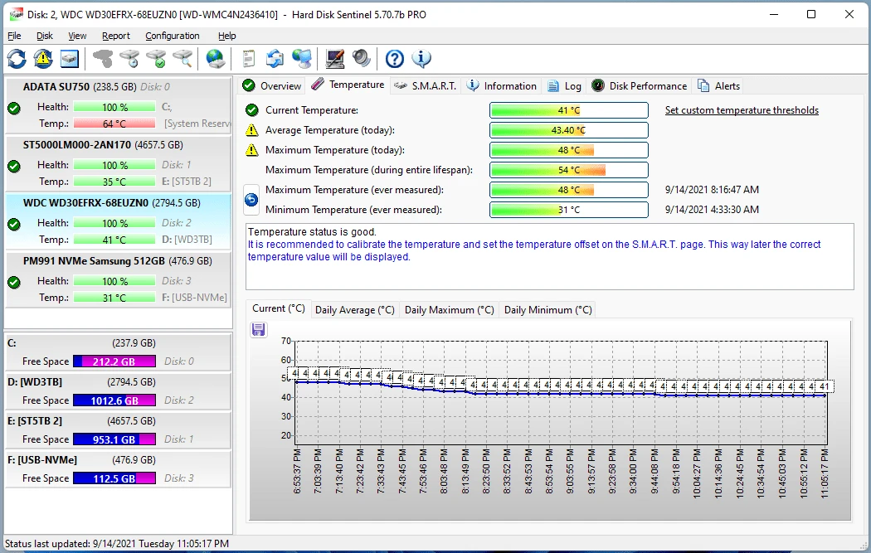The height and width of the screenshot is (553, 871).
Task: Click the disk with clock toolbar icon
Action: [x=129, y=59]
